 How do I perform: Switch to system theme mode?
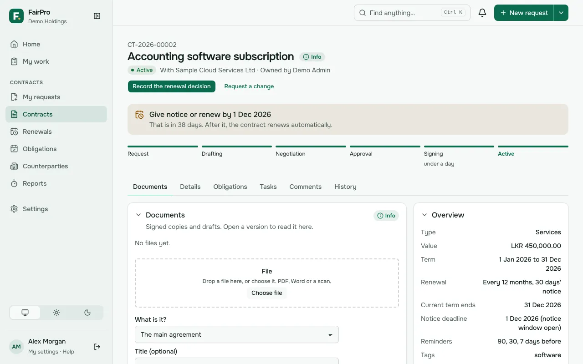[25, 313]
